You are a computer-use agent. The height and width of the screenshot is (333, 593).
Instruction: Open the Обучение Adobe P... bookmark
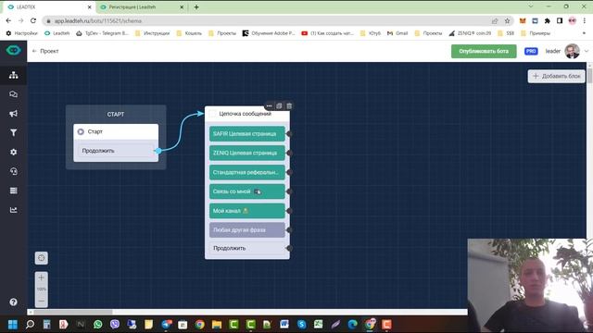[x=269, y=33]
